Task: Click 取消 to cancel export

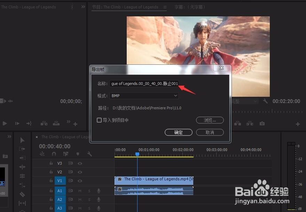Action: pyautogui.click(x=210, y=132)
